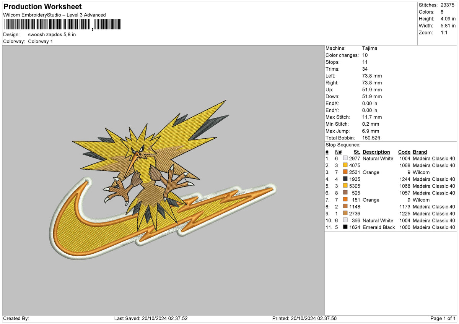The height and width of the screenshot is (324, 459).
Task: Select the Width value '5.81 in'
Action: [448, 26]
